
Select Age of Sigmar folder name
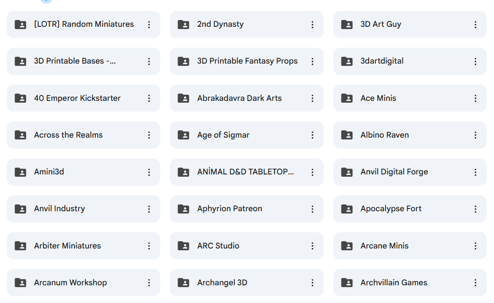click(x=223, y=135)
